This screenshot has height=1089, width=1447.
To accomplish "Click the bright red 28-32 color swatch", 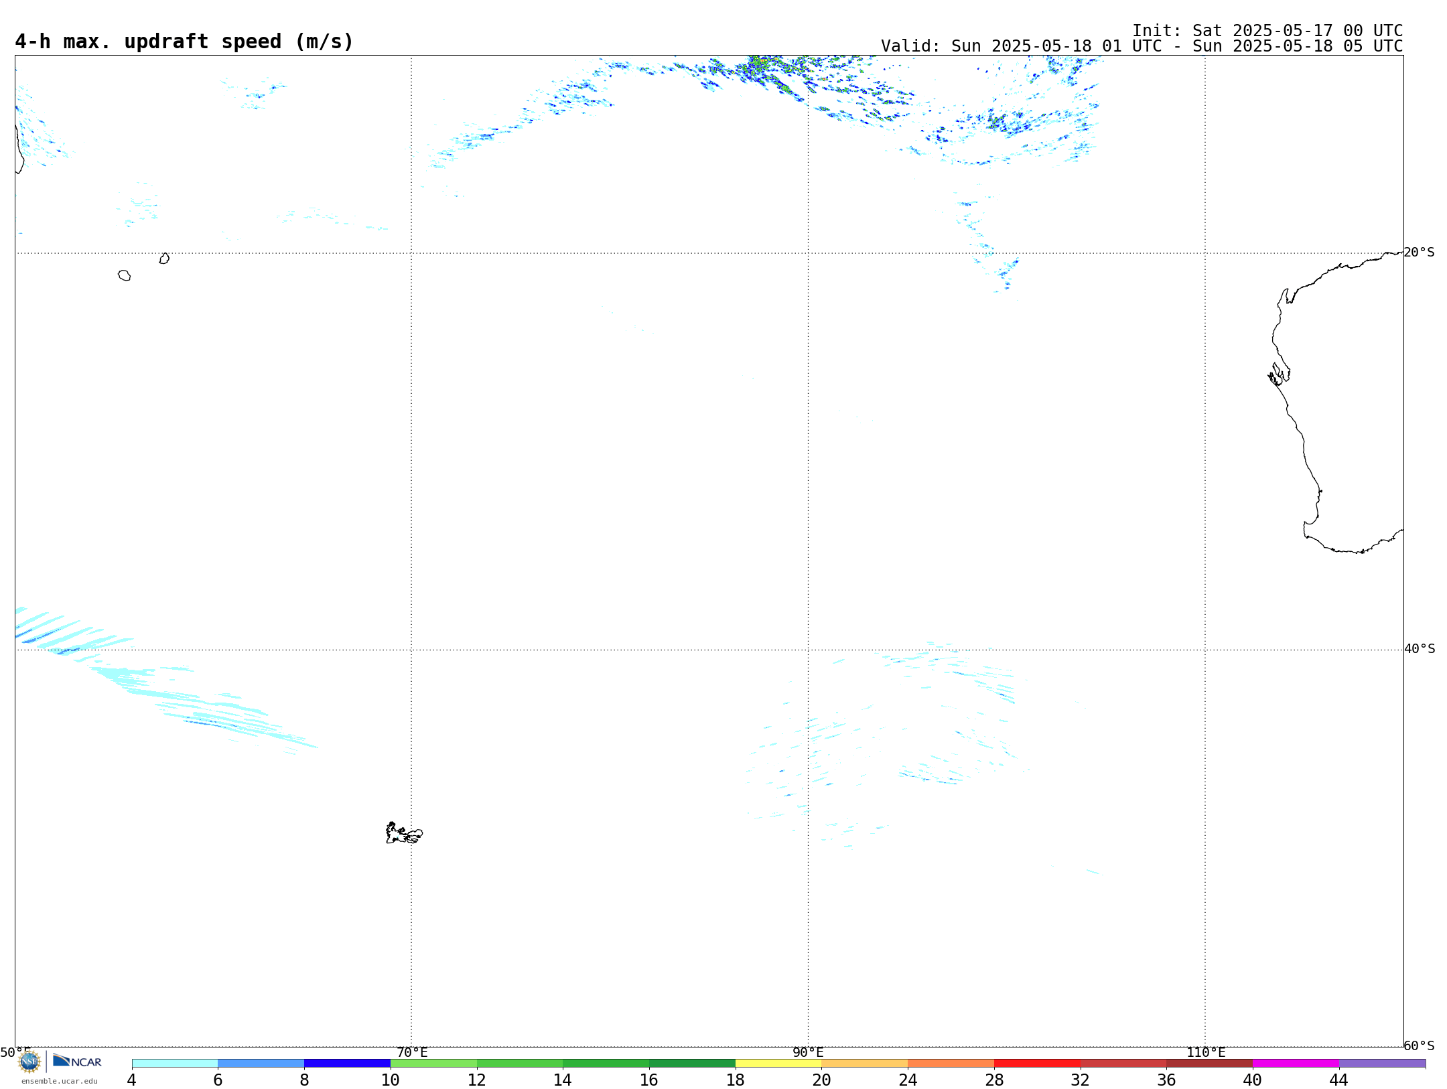I will point(1037,1063).
